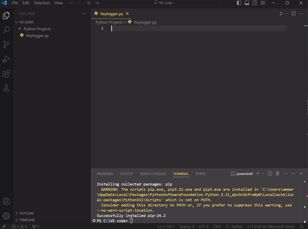This screenshot has height=229, width=308.
Task: Switch to the PORTS panel tab
Action: (x=200, y=174)
